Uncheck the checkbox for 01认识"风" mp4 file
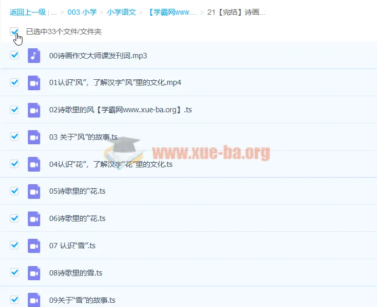This screenshot has width=377, height=307. click(x=15, y=82)
